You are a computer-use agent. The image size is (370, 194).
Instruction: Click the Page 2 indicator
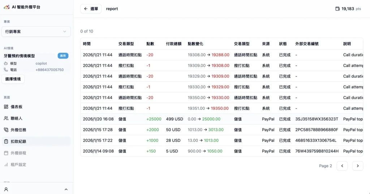[x=326, y=166]
